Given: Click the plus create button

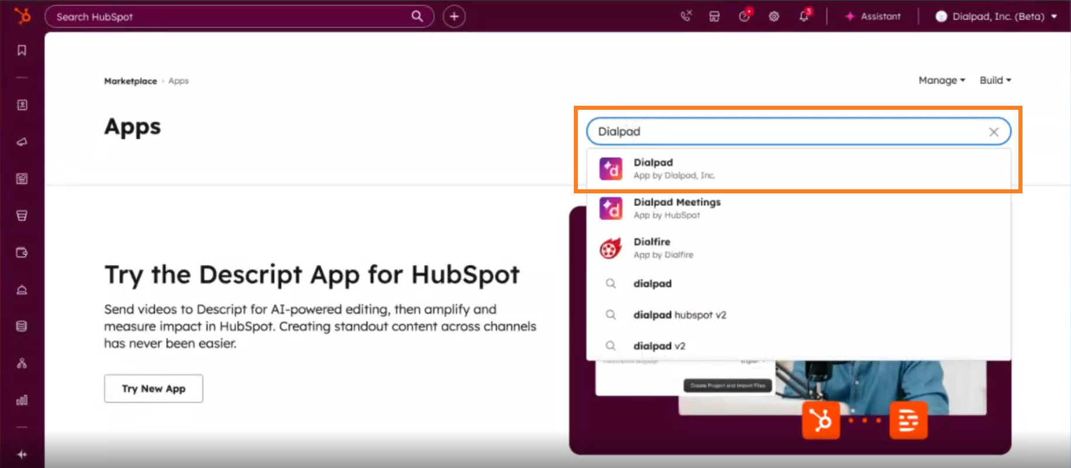Looking at the screenshot, I should click(x=454, y=16).
